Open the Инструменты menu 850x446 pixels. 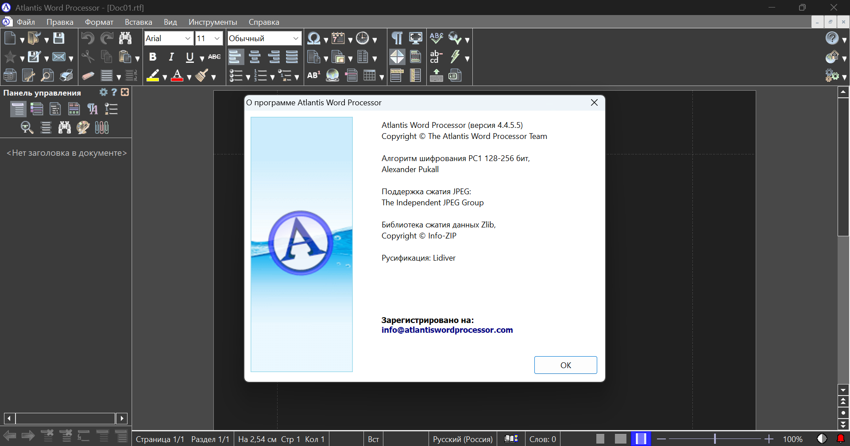[212, 22]
